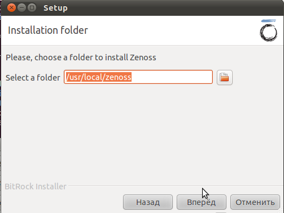
Task: Click the Setup title bar text
Action: pos(55,8)
